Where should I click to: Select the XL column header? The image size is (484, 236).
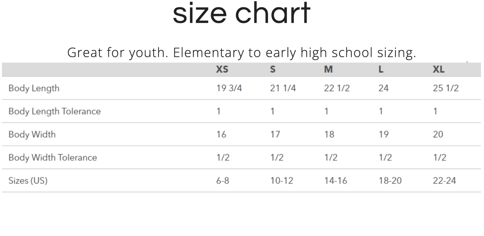tap(438, 69)
